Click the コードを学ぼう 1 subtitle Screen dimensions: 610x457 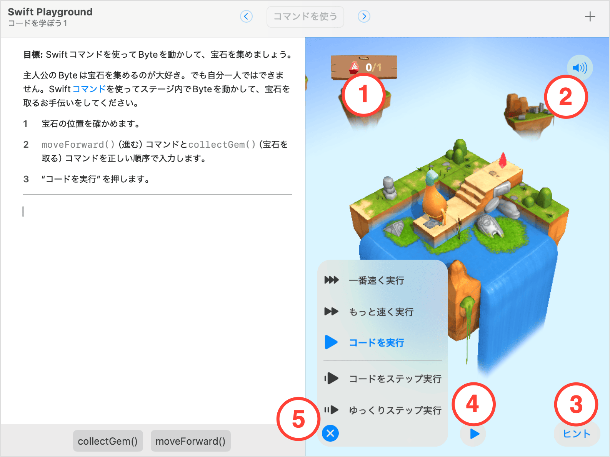point(38,23)
